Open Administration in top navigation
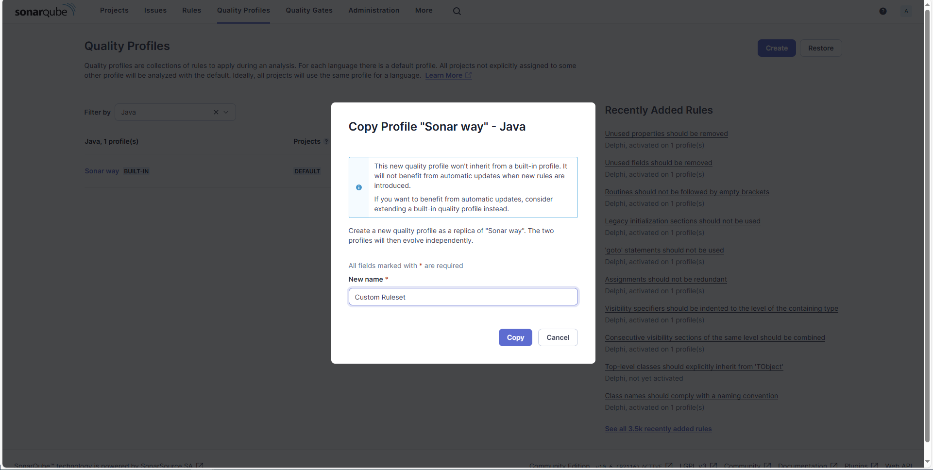This screenshot has width=933, height=470. pyautogui.click(x=373, y=10)
